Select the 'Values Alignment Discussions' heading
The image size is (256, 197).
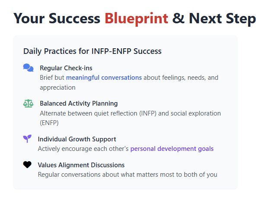point(81,165)
